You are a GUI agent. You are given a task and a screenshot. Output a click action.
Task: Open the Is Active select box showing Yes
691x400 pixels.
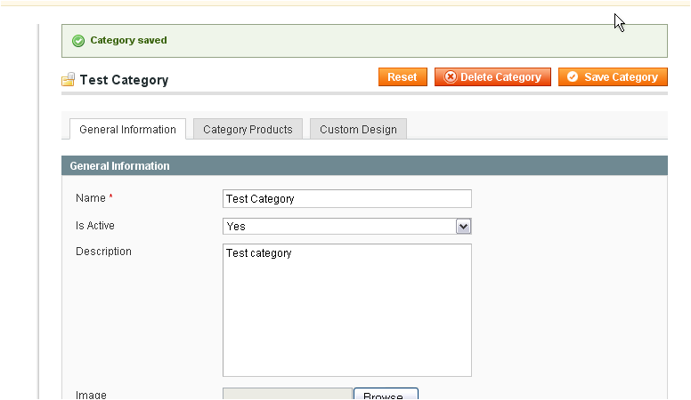[x=347, y=226]
